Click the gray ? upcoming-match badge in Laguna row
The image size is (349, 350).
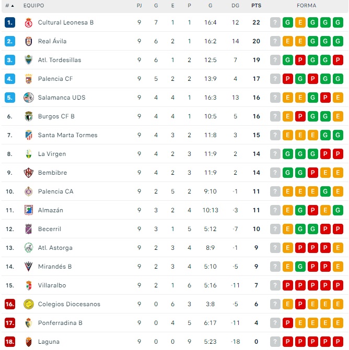(275, 342)
